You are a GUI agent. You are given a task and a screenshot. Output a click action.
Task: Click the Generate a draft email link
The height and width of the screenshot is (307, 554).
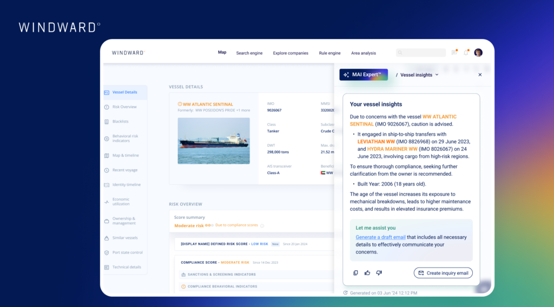(x=380, y=237)
